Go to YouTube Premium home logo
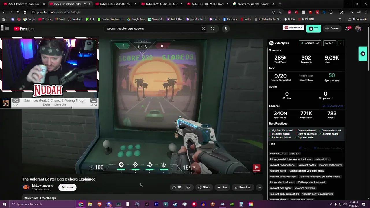The width and height of the screenshot is (370, 208). pyautogui.click(x=24, y=29)
